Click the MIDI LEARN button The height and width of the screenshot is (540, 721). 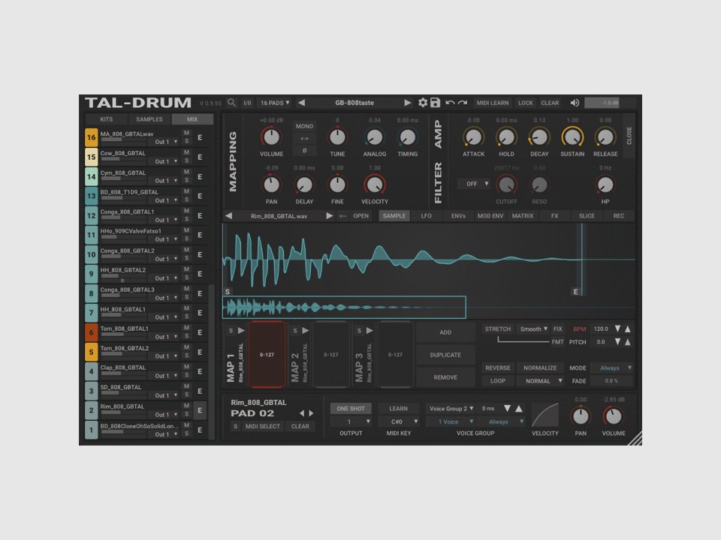point(493,103)
